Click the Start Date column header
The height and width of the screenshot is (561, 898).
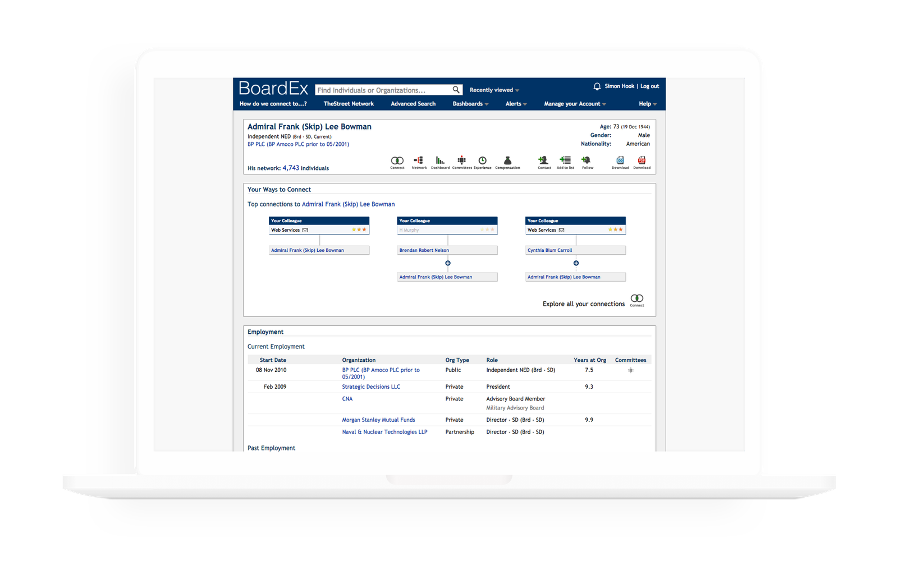[x=273, y=360]
